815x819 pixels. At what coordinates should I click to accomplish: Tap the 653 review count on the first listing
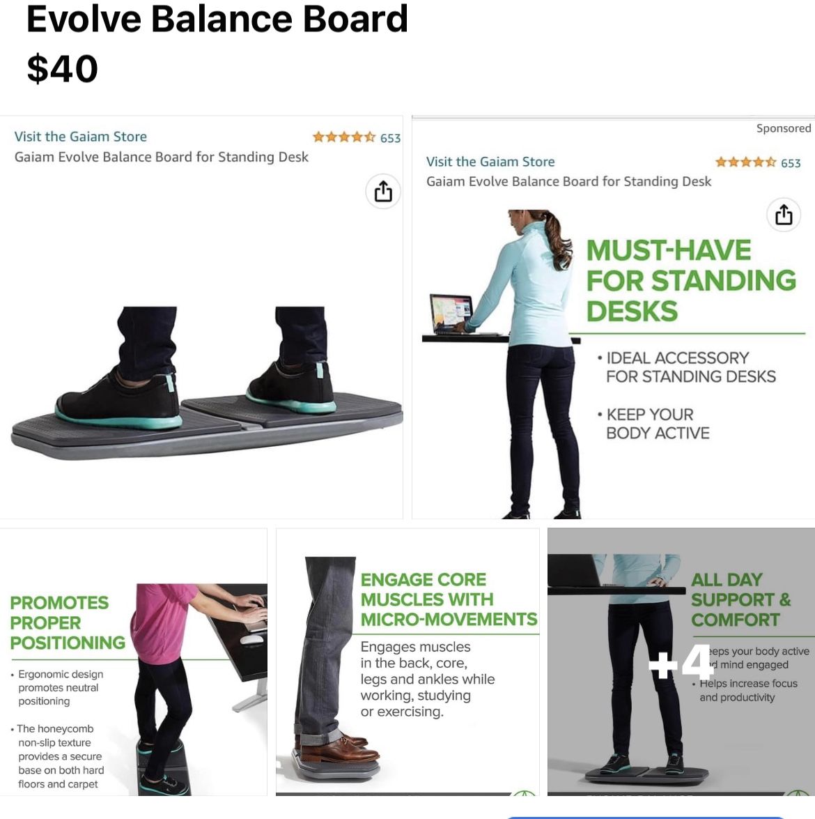coord(390,138)
